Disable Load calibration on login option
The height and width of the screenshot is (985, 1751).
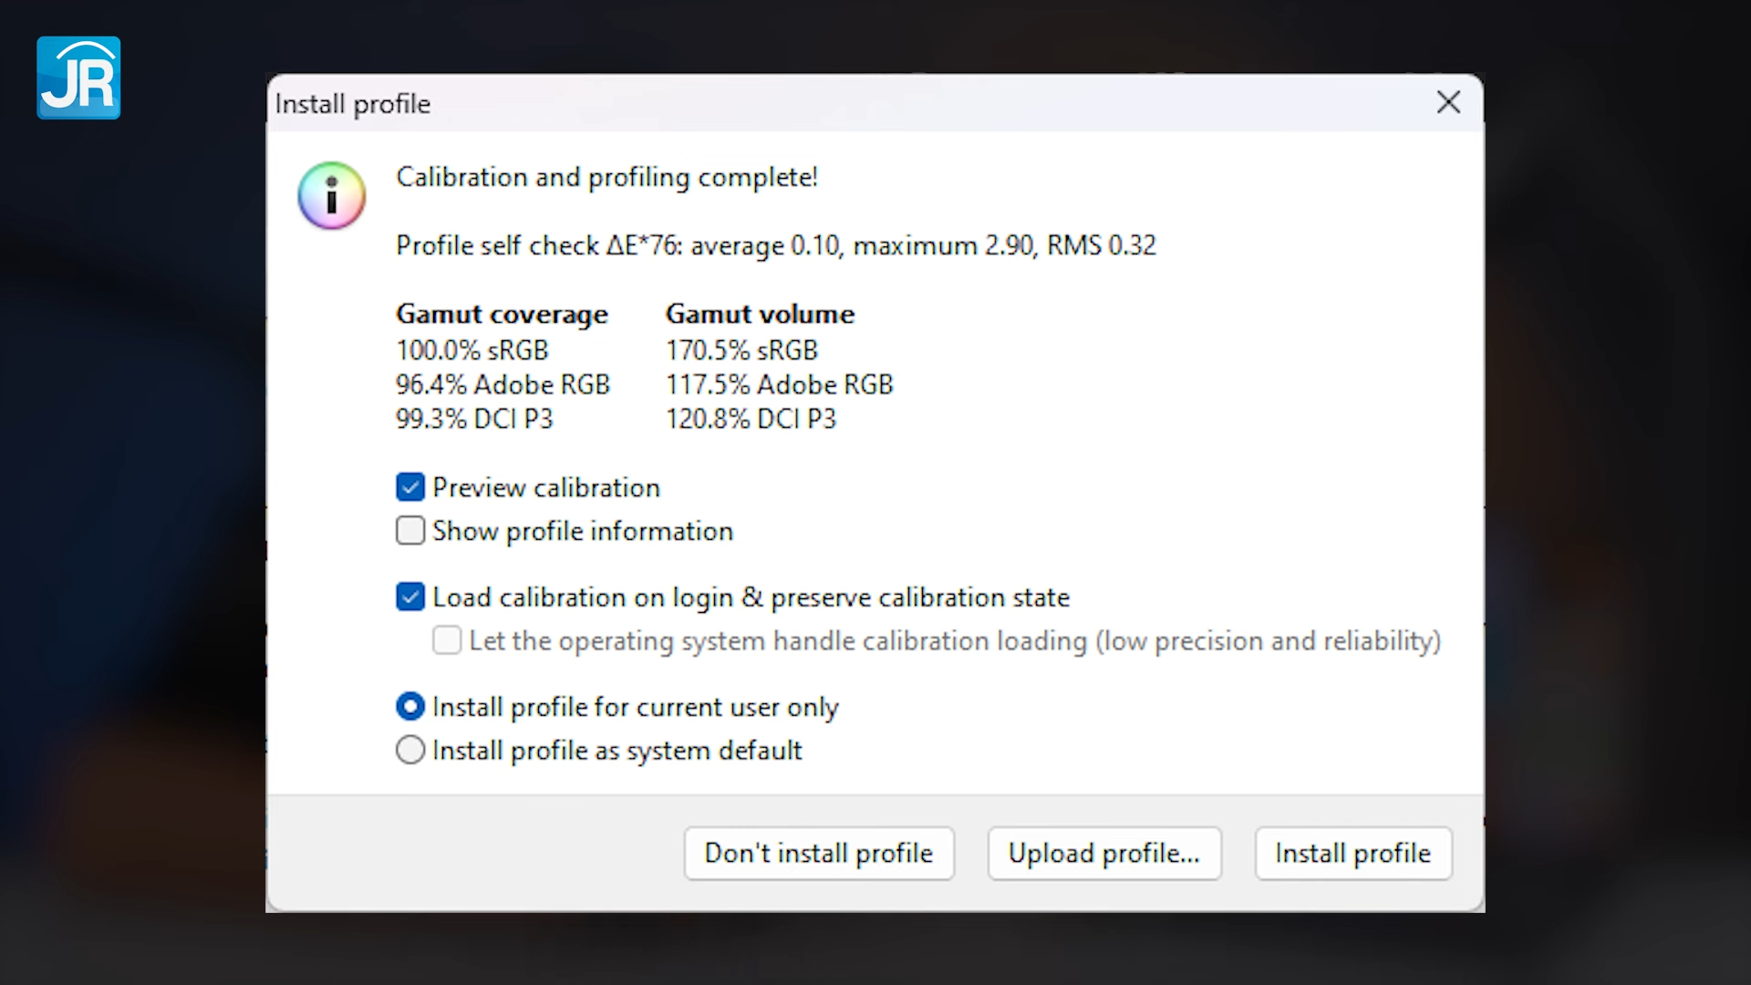coord(410,596)
